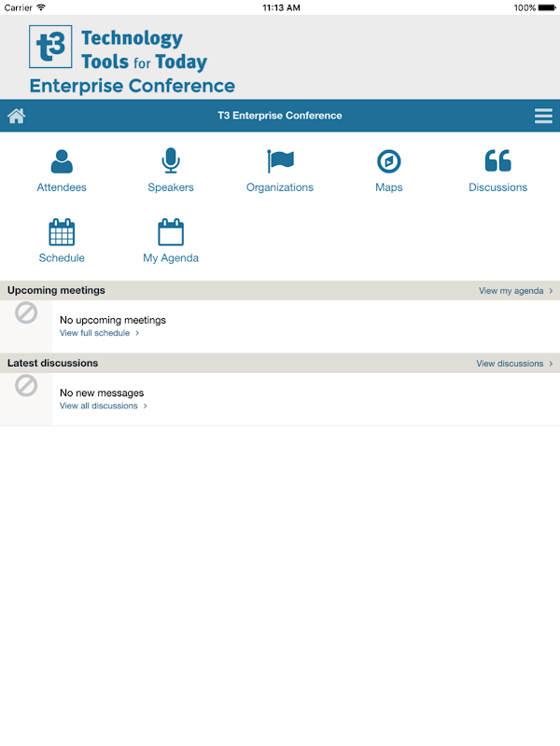Click the battery indicator in status bar
Image resolution: width=560 pixels, height=746 pixels.
(547, 7)
